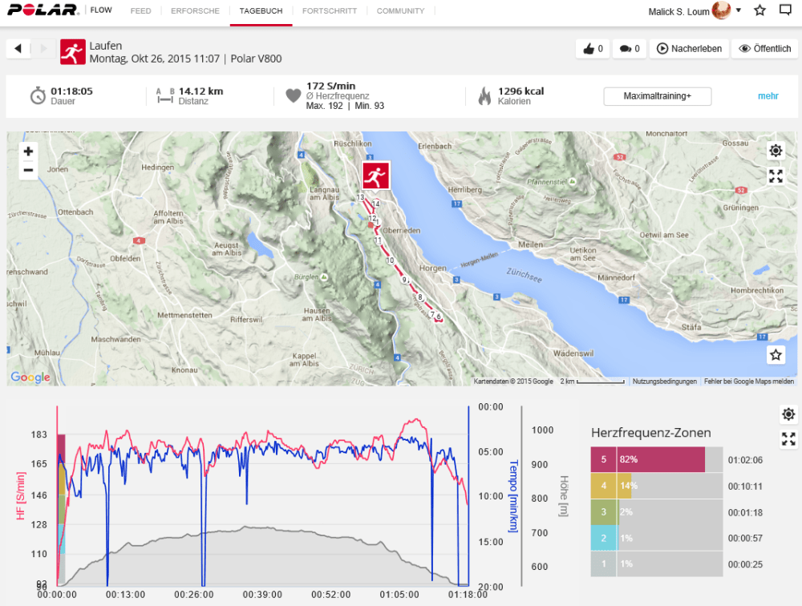Open chart settings gear icon
The width and height of the screenshot is (802, 606).
pos(789,414)
